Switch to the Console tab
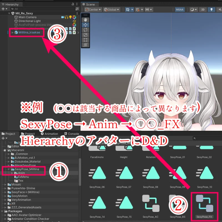 pos(72,134)
